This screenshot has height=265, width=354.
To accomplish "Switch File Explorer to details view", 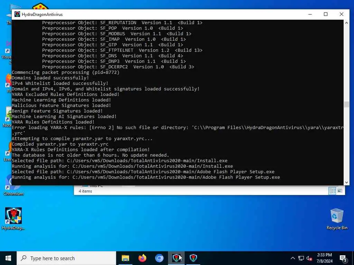I will 332,191.
